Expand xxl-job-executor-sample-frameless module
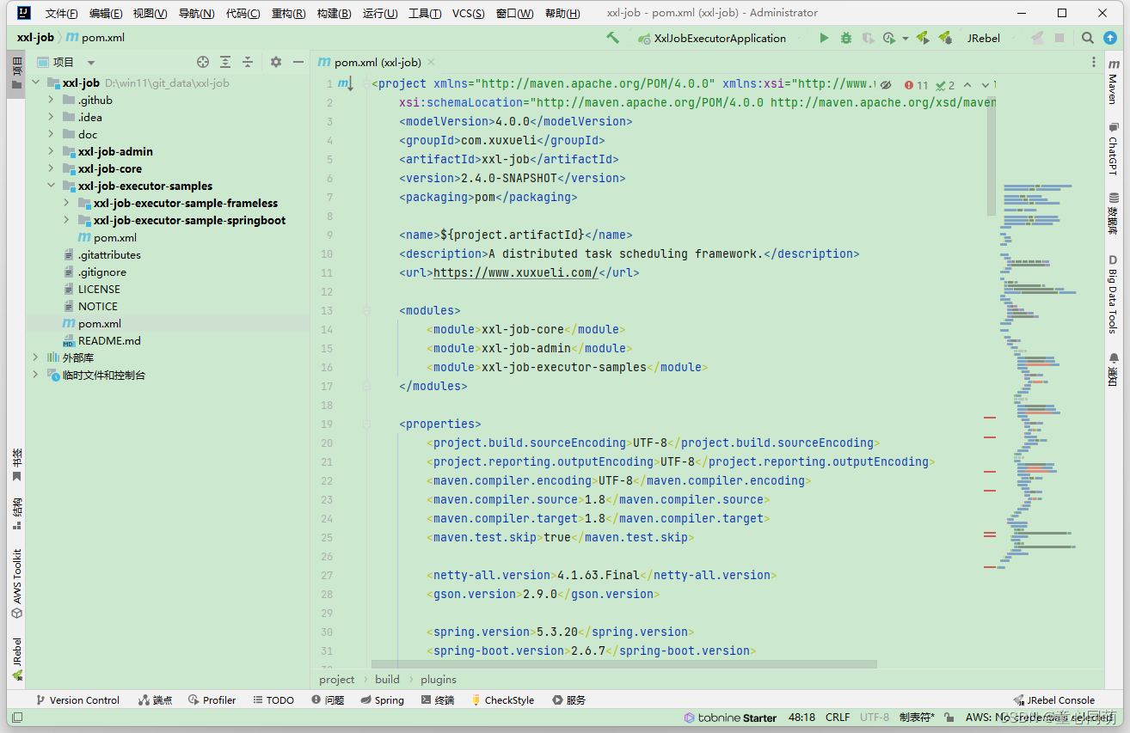This screenshot has height=733, width=1130. click(x=67, y=203)
